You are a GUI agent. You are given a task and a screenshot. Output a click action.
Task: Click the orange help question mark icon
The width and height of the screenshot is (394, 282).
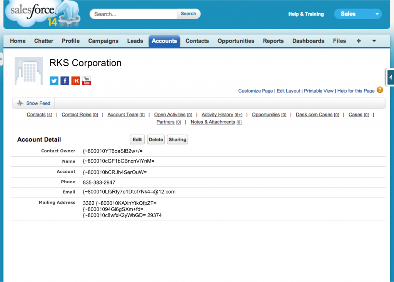pos(380,90)
